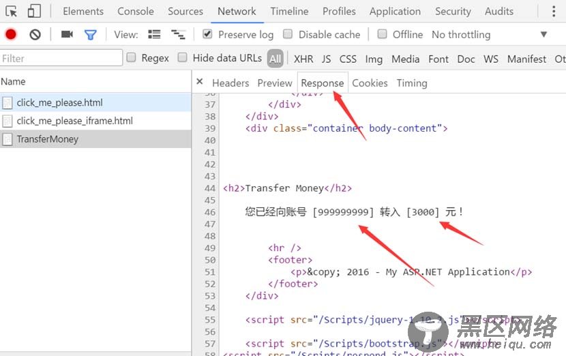Screen dimensions: 566x356
Task: Click the click_me_please_iframe.html file icon
Action: click(8, 121)
